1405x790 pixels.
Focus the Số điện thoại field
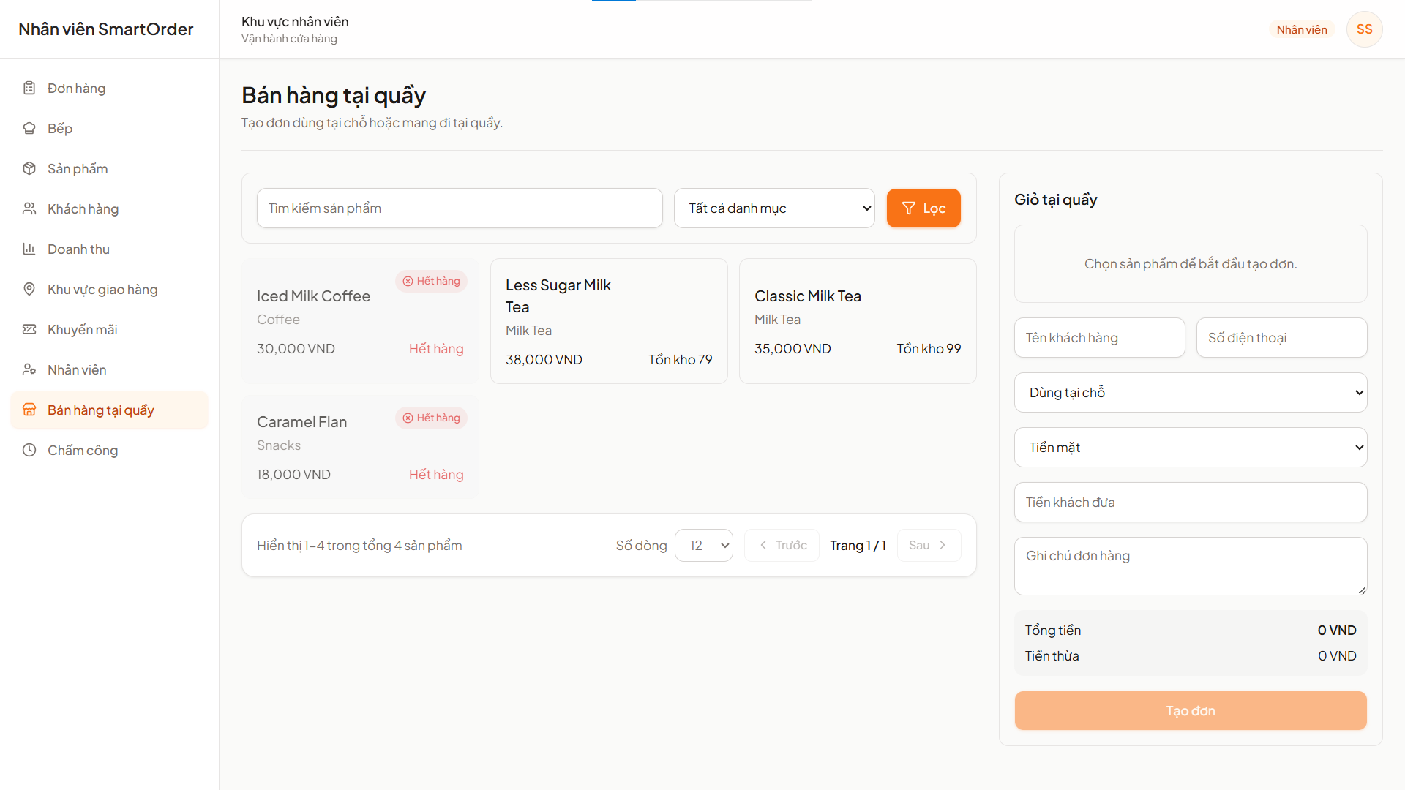coord(1281,338)
